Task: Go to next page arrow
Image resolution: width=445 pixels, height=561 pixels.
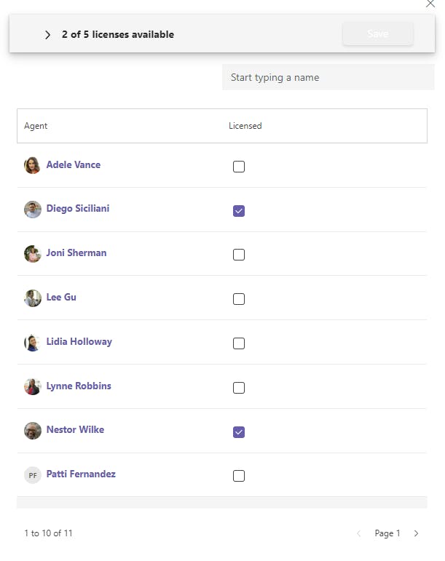Action: [417, 533]
